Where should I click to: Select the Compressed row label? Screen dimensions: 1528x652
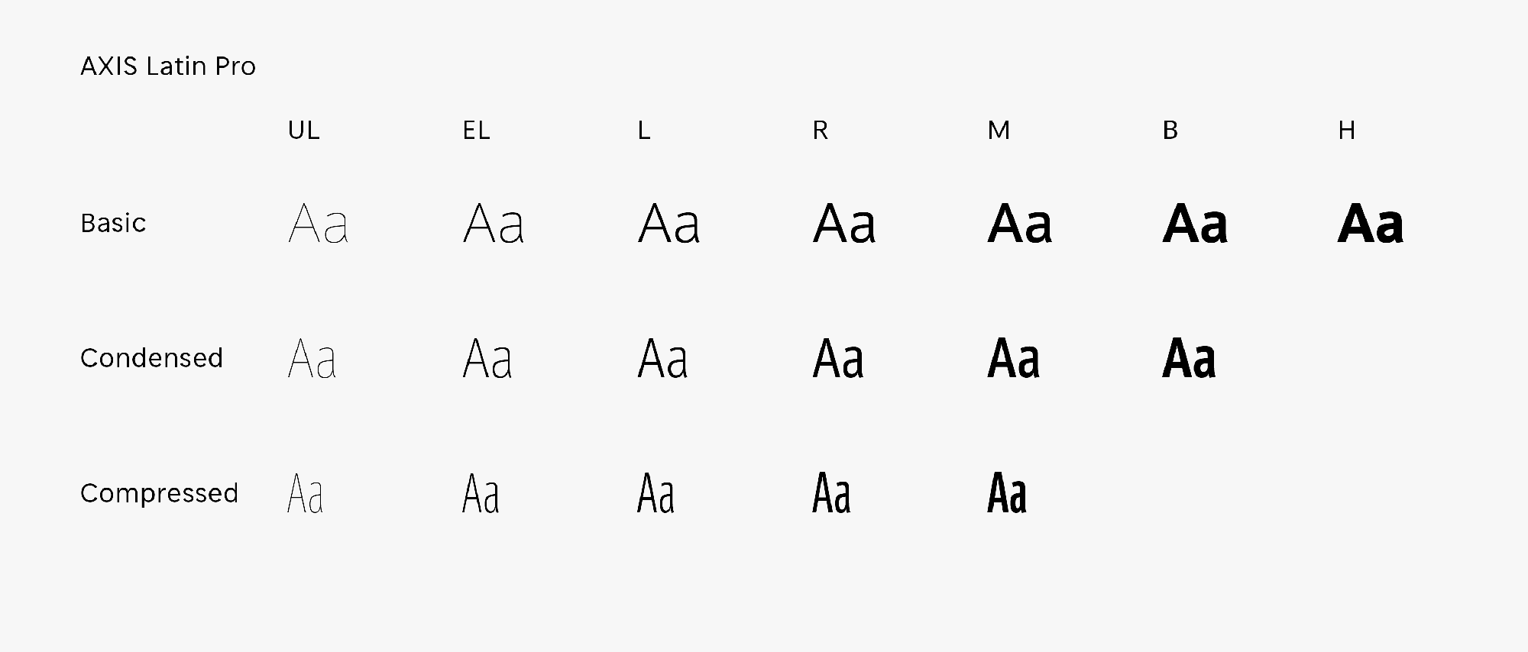point(160,493)
